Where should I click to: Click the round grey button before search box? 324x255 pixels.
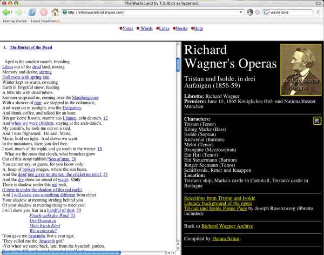point(257,12)
